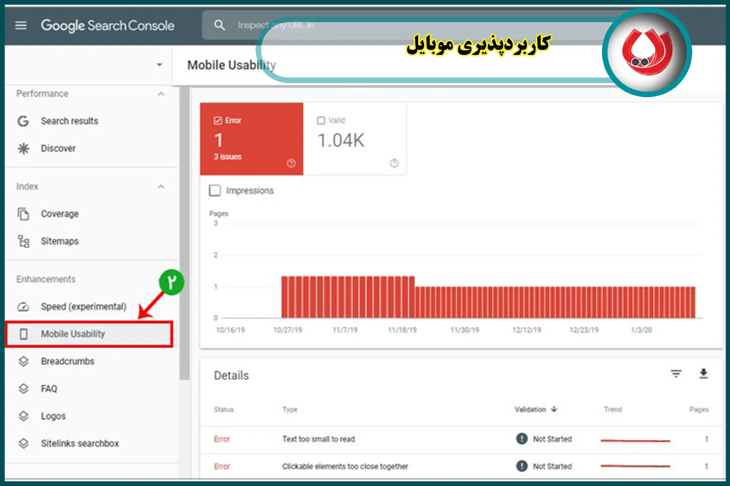
Task: Click Not Started icon for Clickable elements row
Action: coord(522,466)
